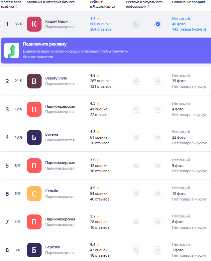The width and height of the screenshot is (211, 261).
Task: Click '42 оценки' text
Action: [x=99, y=166]
